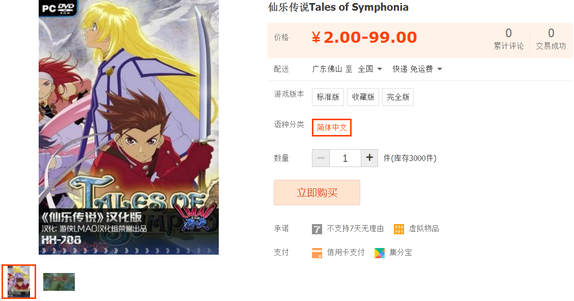The height and width of the screenshot is (301, 574).
Task: Click the 7-day no-return policy icon
Action: click(x=317, y=229)
